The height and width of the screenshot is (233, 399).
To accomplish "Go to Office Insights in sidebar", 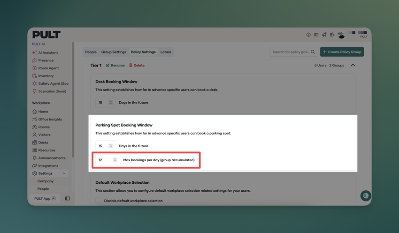I will coord(50,120).
